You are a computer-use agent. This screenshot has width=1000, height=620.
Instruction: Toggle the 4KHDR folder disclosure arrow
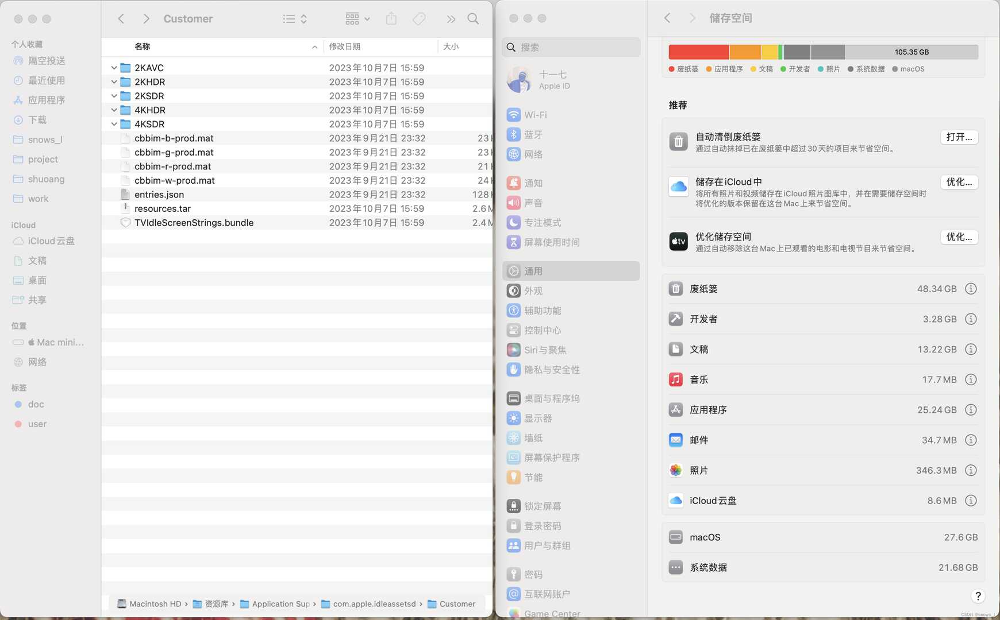coord(114,110)
